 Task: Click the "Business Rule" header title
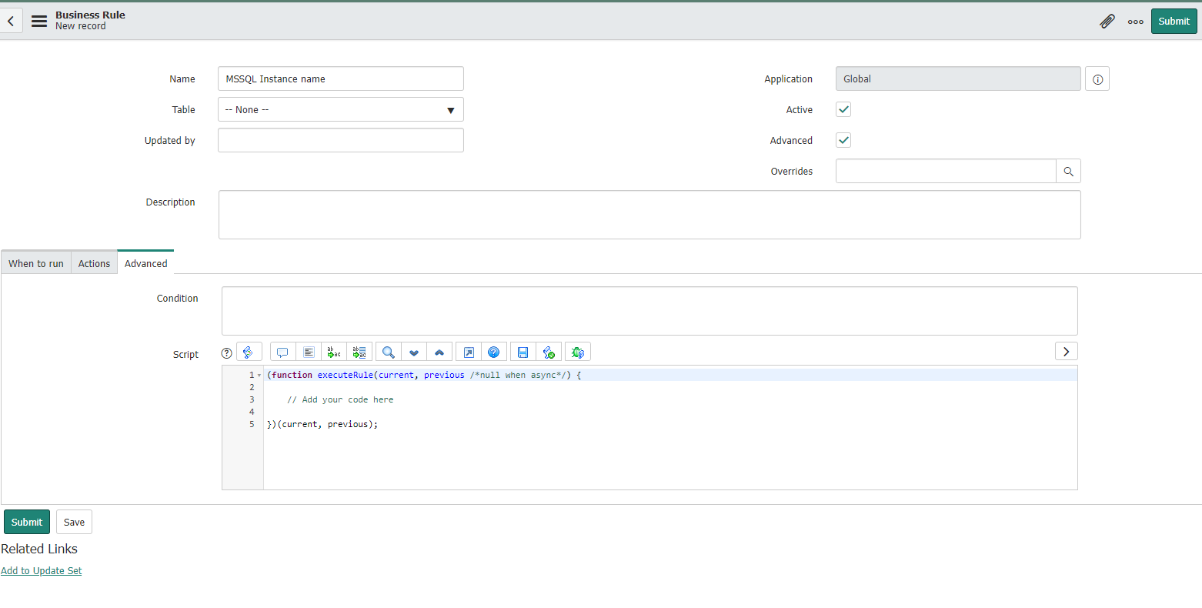pyautogui.click(x=90, y=15)
